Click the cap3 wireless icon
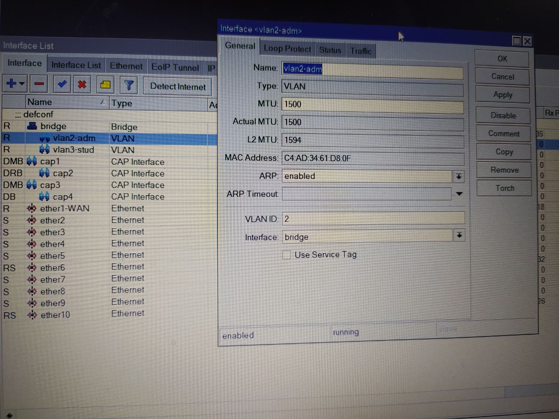 click(x=32, y=185)
